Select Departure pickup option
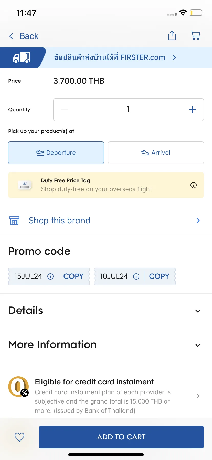Screen dimensions: 212x460 [56, 153]
